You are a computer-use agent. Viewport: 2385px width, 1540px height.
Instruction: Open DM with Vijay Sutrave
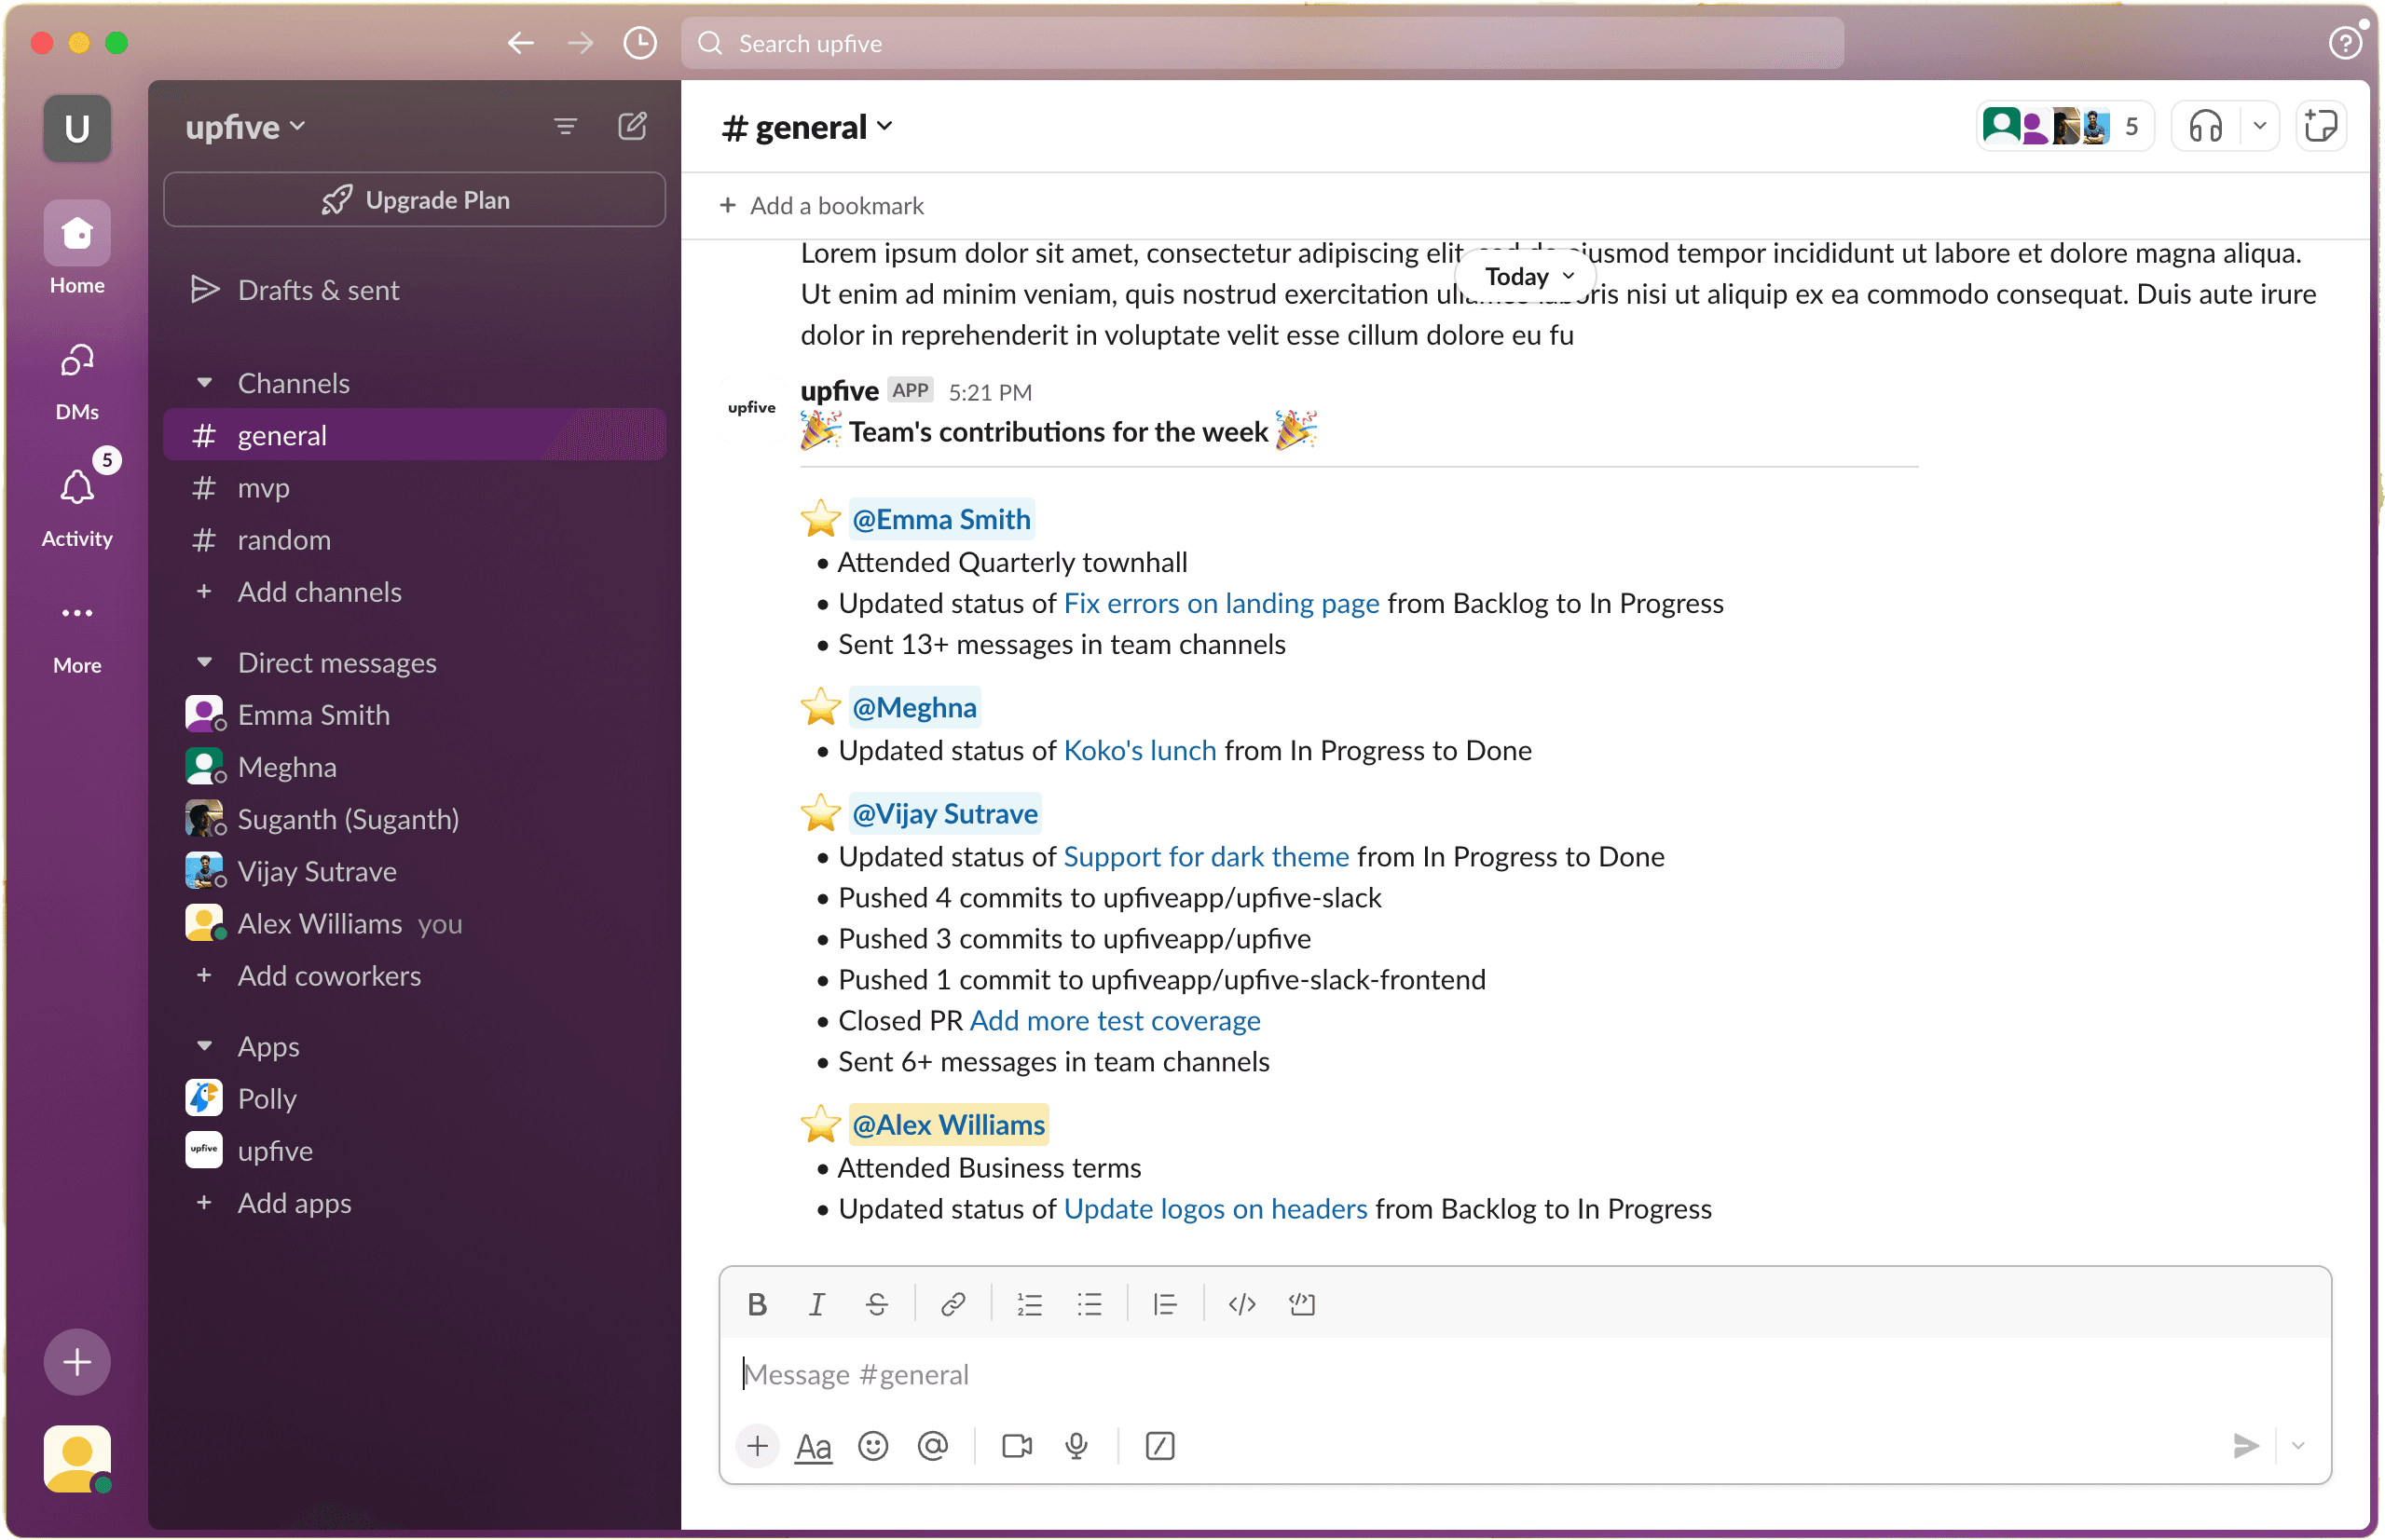(414, 871)
